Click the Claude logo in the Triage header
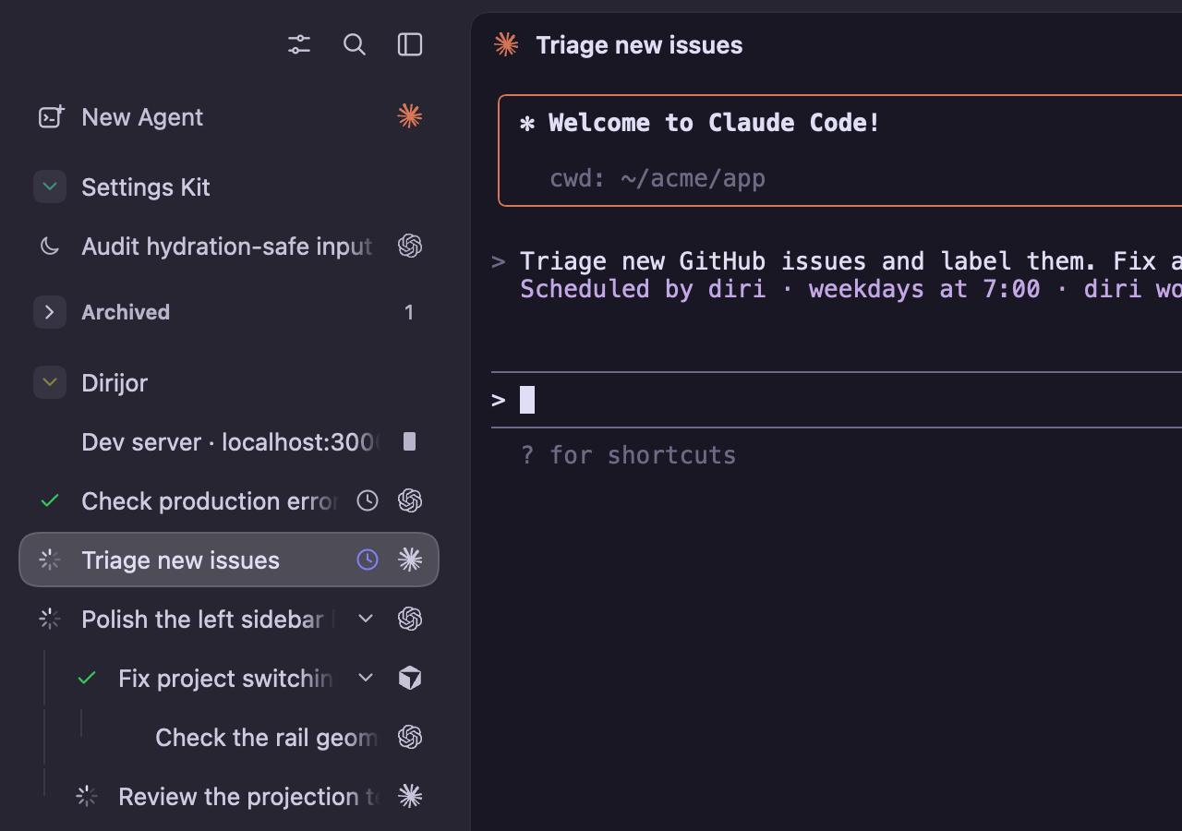Image resolution: width=1182 pixels, height=831 pixels. pos(506,44)
